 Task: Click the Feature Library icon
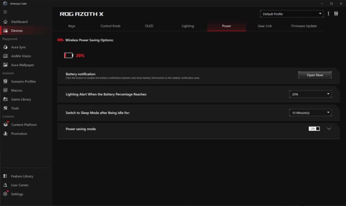(5, 176)
